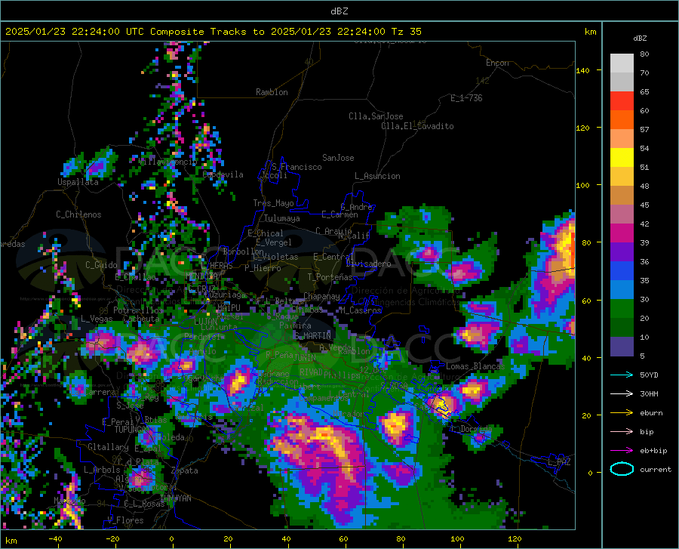Click the 50YD cyan arrow legend icon
Screen dimensions: 679x549
pyautogui.click(x=622, y=375)
